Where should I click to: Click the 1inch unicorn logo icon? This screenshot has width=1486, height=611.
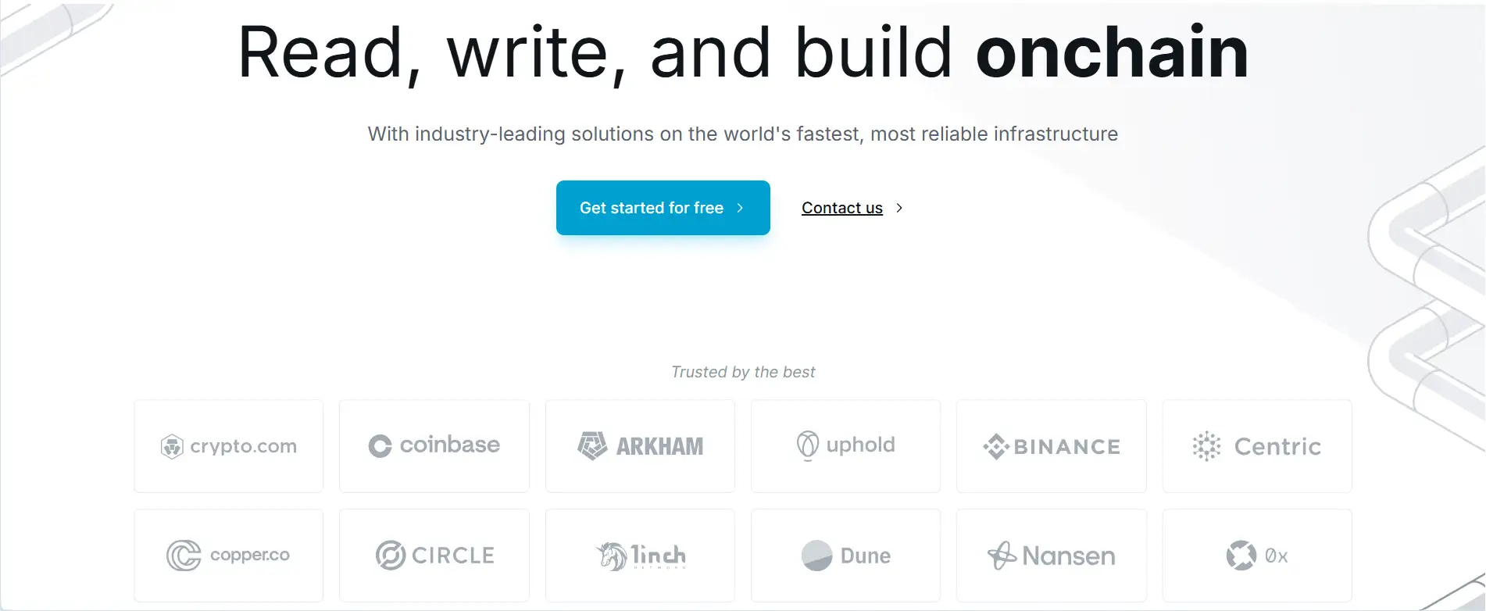[612, 556]
